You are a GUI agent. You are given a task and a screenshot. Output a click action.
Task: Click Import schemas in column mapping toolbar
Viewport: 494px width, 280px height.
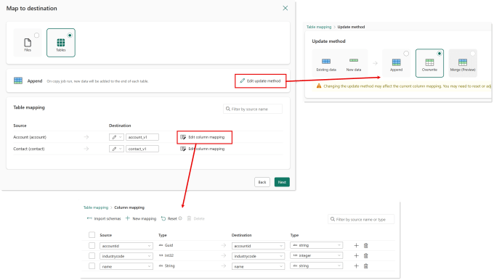pyautogui.click(x=104, y=218)
